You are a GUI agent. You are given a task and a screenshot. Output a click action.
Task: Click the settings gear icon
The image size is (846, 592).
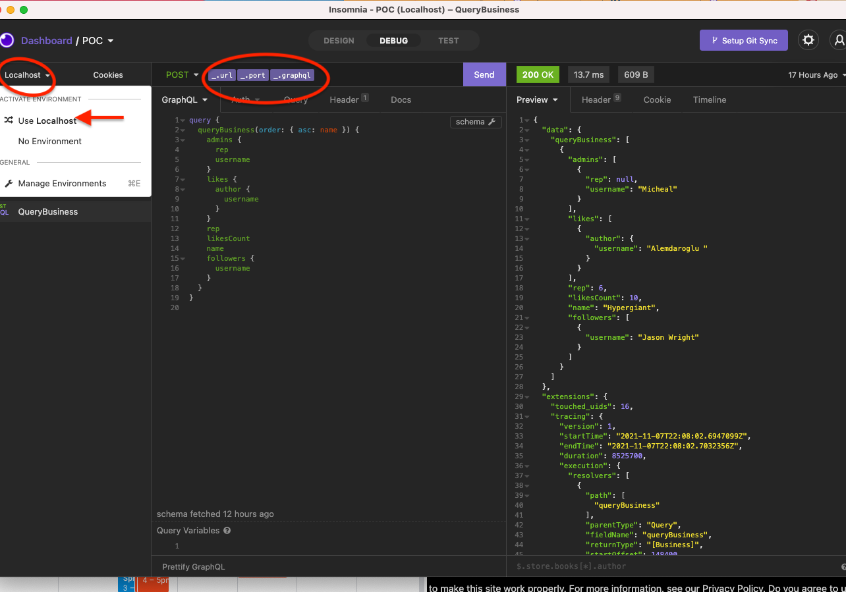click(x=808, y=40)
